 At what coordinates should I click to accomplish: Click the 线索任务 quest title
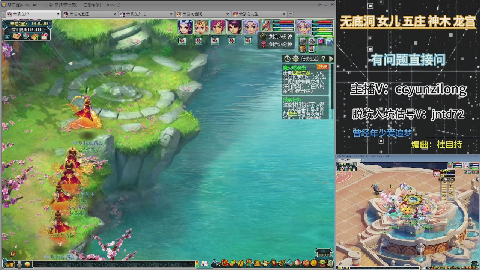(x=292, y=99)
